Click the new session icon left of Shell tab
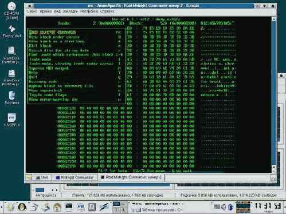Image resolution: width=286 pixels, height=214 pixels. (x=29, y=177)
